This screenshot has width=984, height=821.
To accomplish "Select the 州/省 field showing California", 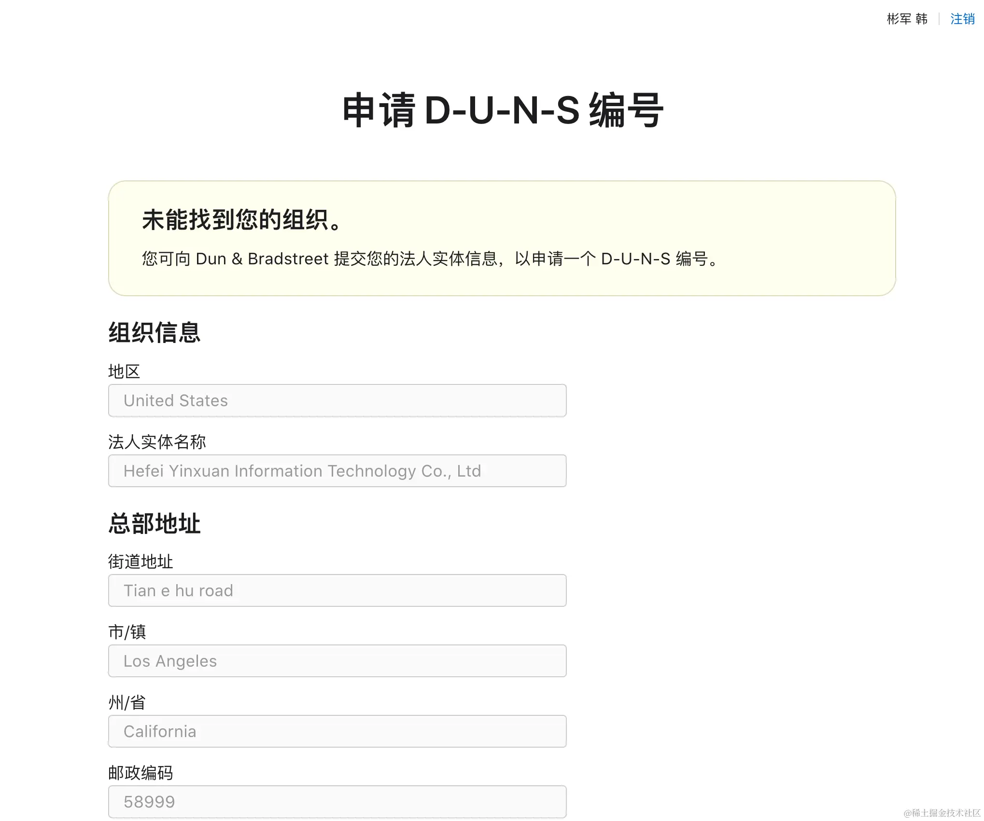I will (x=337, y=731).
